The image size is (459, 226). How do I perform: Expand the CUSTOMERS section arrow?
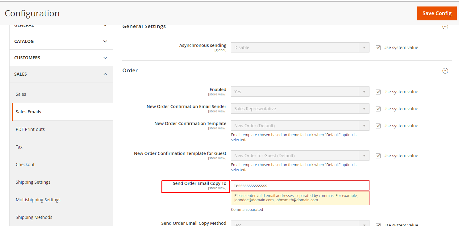point(105,58)
